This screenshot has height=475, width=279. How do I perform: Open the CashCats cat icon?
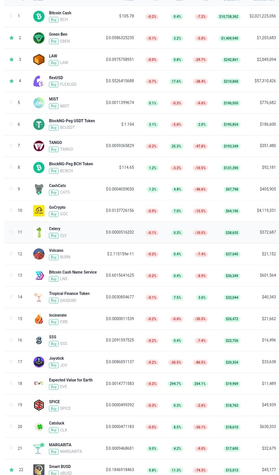click(39, 189)
